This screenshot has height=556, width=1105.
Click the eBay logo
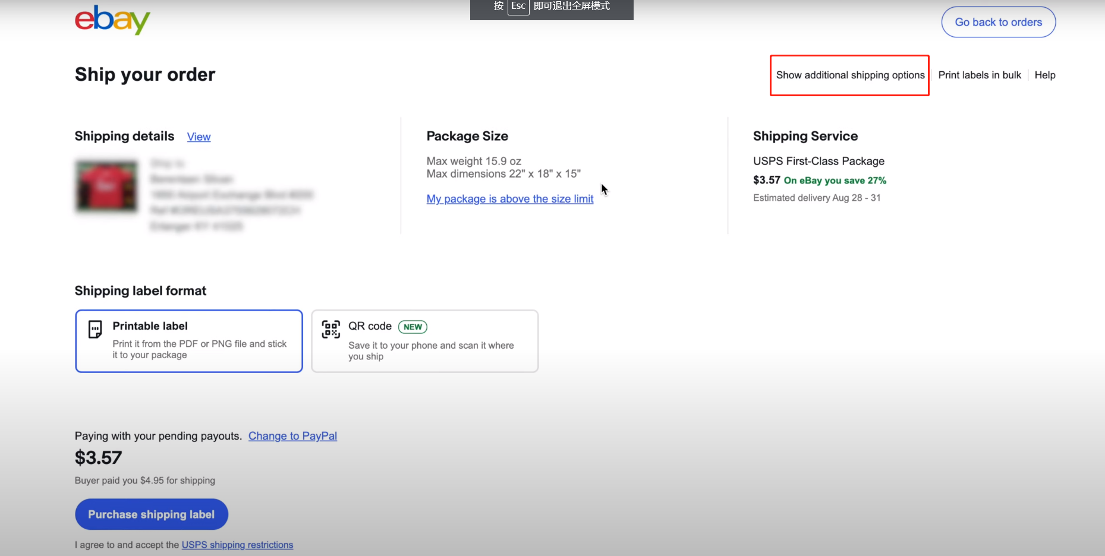112,21
